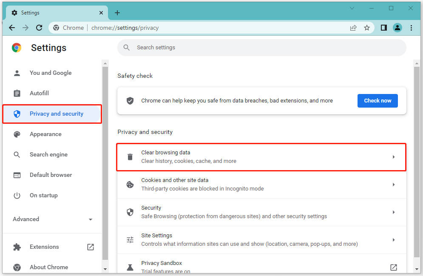This screenshot has height=276, width=423.
Task: Click the Site Settings sliders icon
Action: [x=130, y=239]
